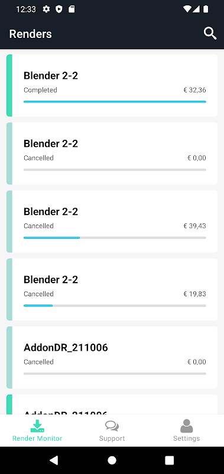Tap the Android back triangle

pyautogui.click(x=54, y=460)
